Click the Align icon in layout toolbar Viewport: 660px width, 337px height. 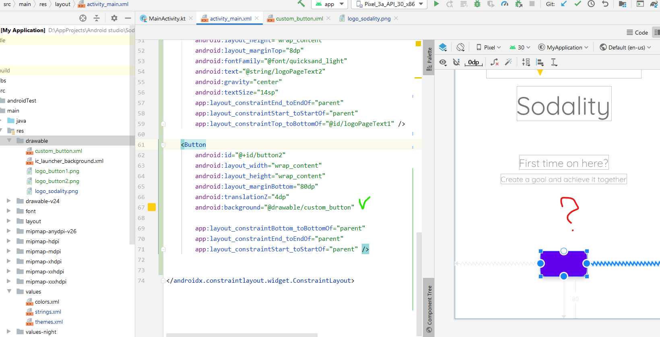540,62
